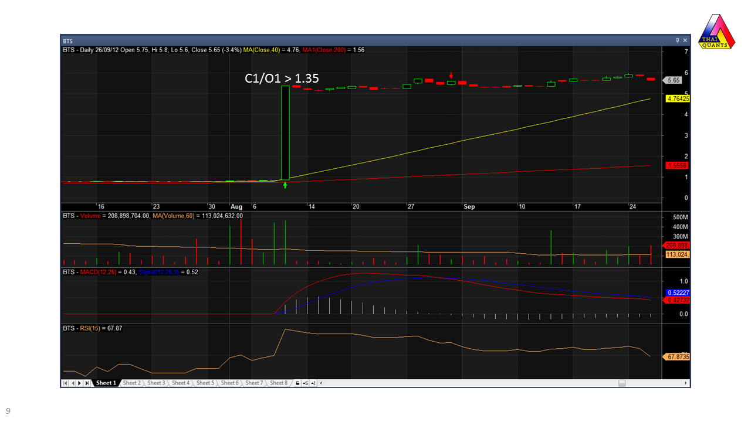Viewport: 751px width, 422px height.
Task: Click the red down-arrow marker above the candles
Action: click(451, 76)
